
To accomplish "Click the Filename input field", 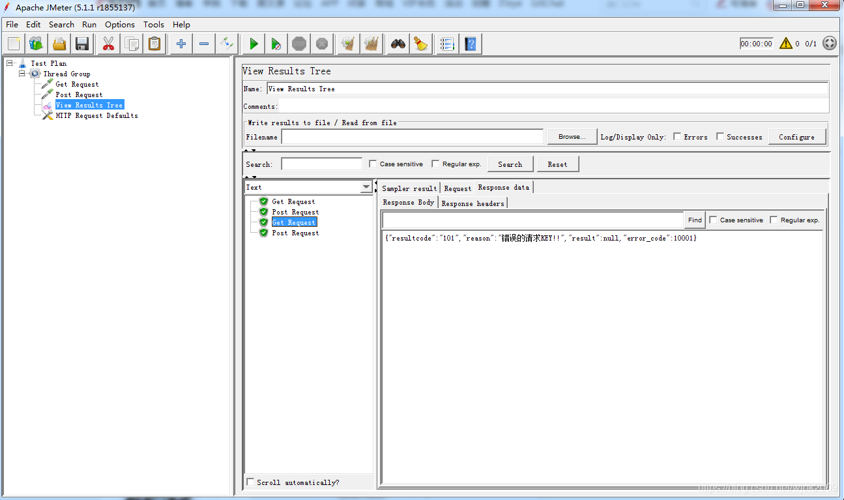I will [x=412, y=137].
